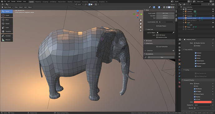Open the Add menu in viewport header
The width and height of the screenshot is (215, 114).
tap(25, 7)
